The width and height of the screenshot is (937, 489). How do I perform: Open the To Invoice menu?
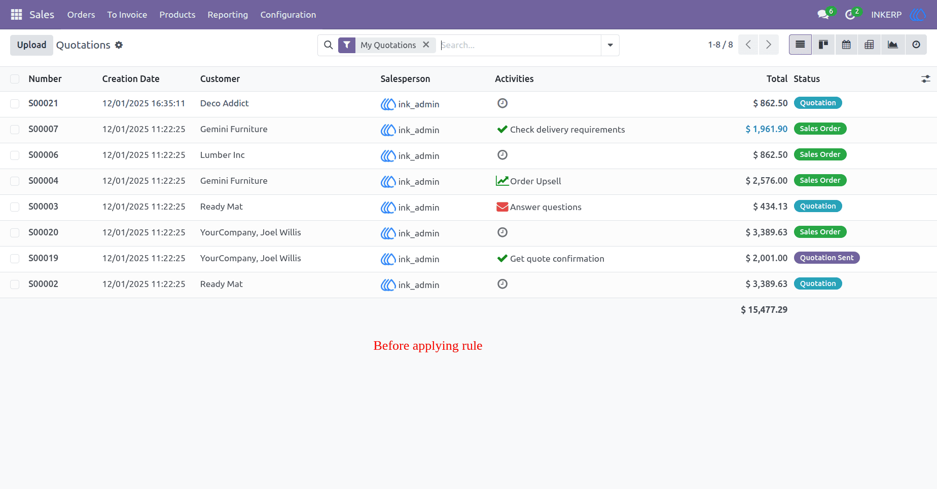coord(127,15)
